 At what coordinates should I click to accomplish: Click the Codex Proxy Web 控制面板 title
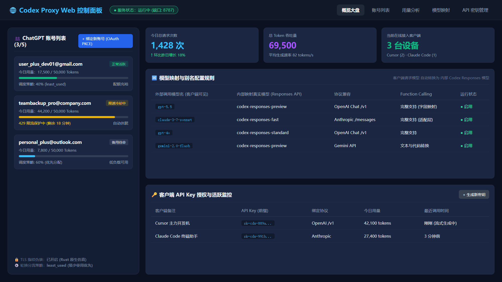[60, 10]
